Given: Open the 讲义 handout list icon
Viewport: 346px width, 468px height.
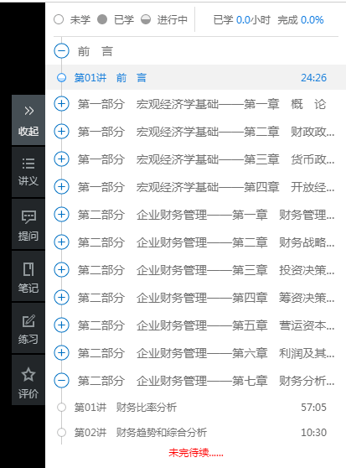Looking at the screenshot, I should (x=28, y=172).
